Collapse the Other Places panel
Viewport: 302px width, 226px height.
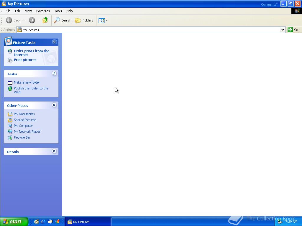(54, 105)
